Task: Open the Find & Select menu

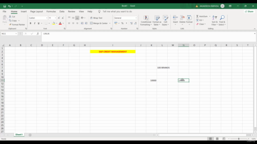Action: tap(222, 20)
